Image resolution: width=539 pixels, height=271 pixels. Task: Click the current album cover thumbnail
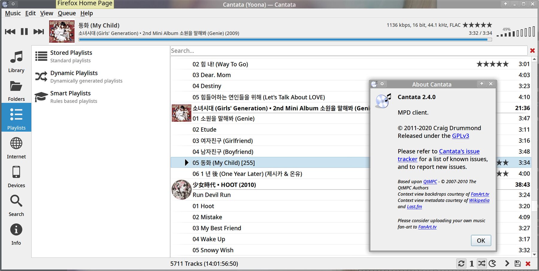62,31
